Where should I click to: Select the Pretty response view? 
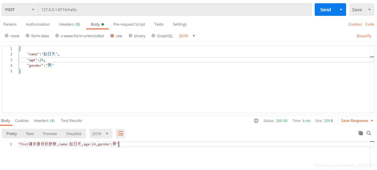pyautogui.click(x=12, y=134)
